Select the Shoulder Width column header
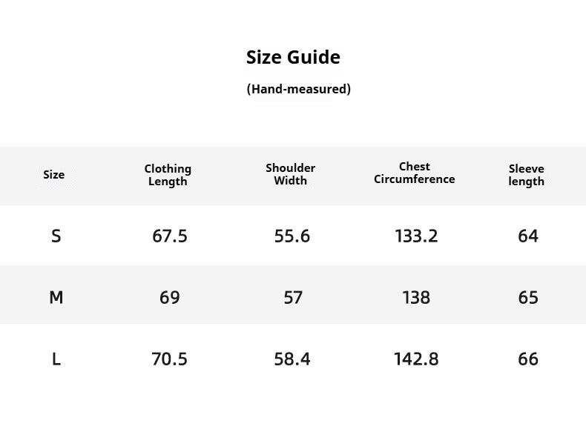Viewport: 586px width, 432px height. pyautogui.click(x=290, y=174)
